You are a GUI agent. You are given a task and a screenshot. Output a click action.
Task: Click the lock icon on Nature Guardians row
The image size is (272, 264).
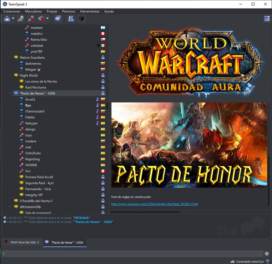point(103,57)
